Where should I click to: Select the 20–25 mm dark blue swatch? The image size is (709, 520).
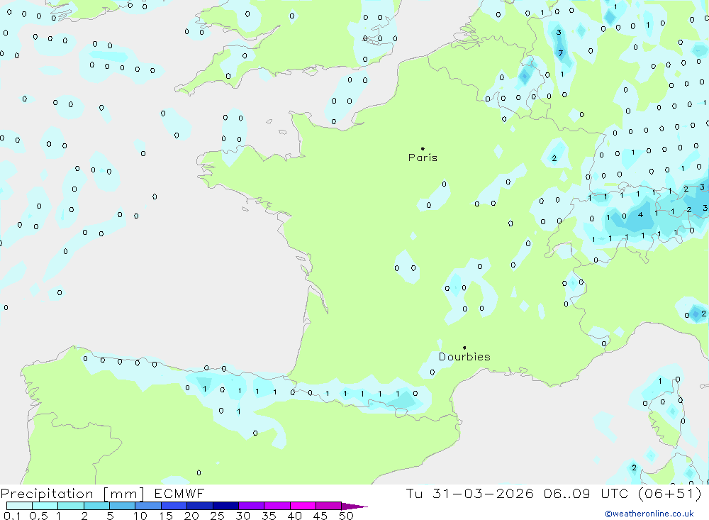click(x=199, y=506)
